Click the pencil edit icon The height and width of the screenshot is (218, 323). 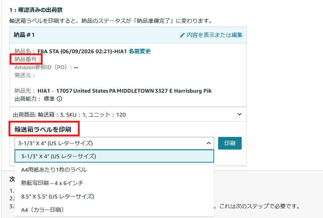[x=182, y=35]
